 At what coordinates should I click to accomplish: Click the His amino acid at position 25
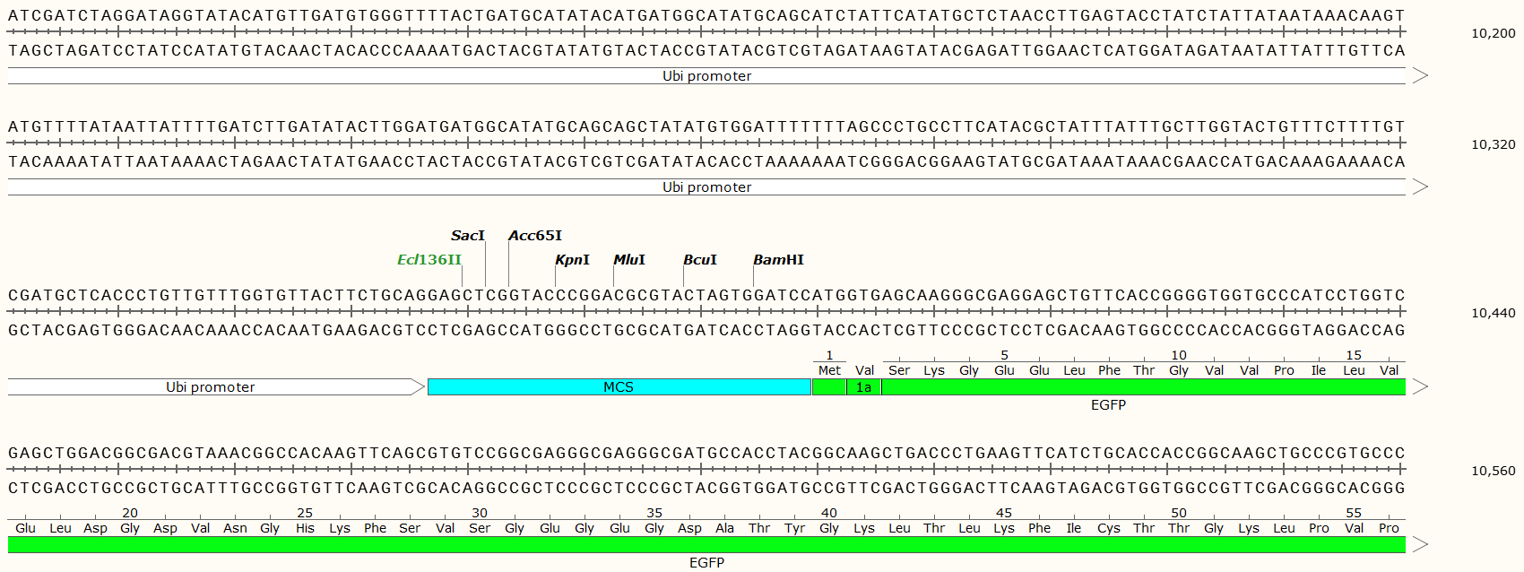(305, 528)
